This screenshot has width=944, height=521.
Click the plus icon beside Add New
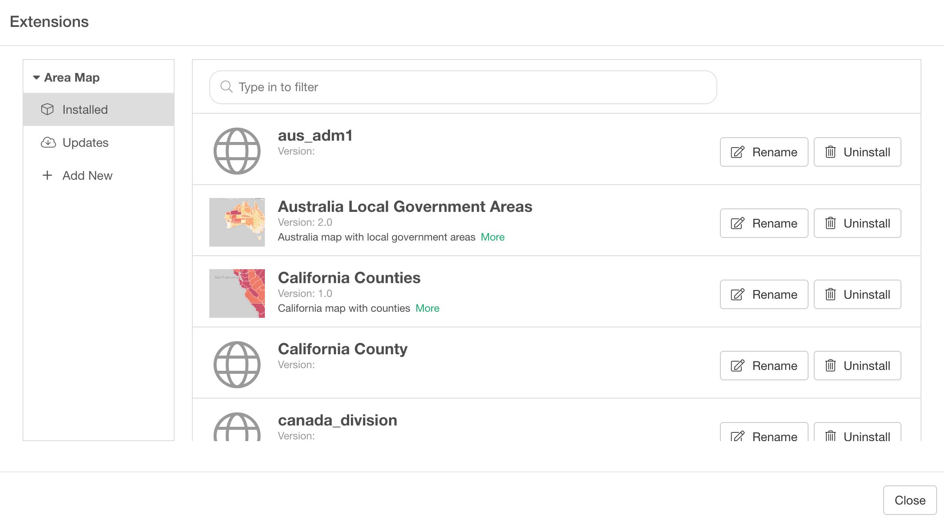pos(47,175)
